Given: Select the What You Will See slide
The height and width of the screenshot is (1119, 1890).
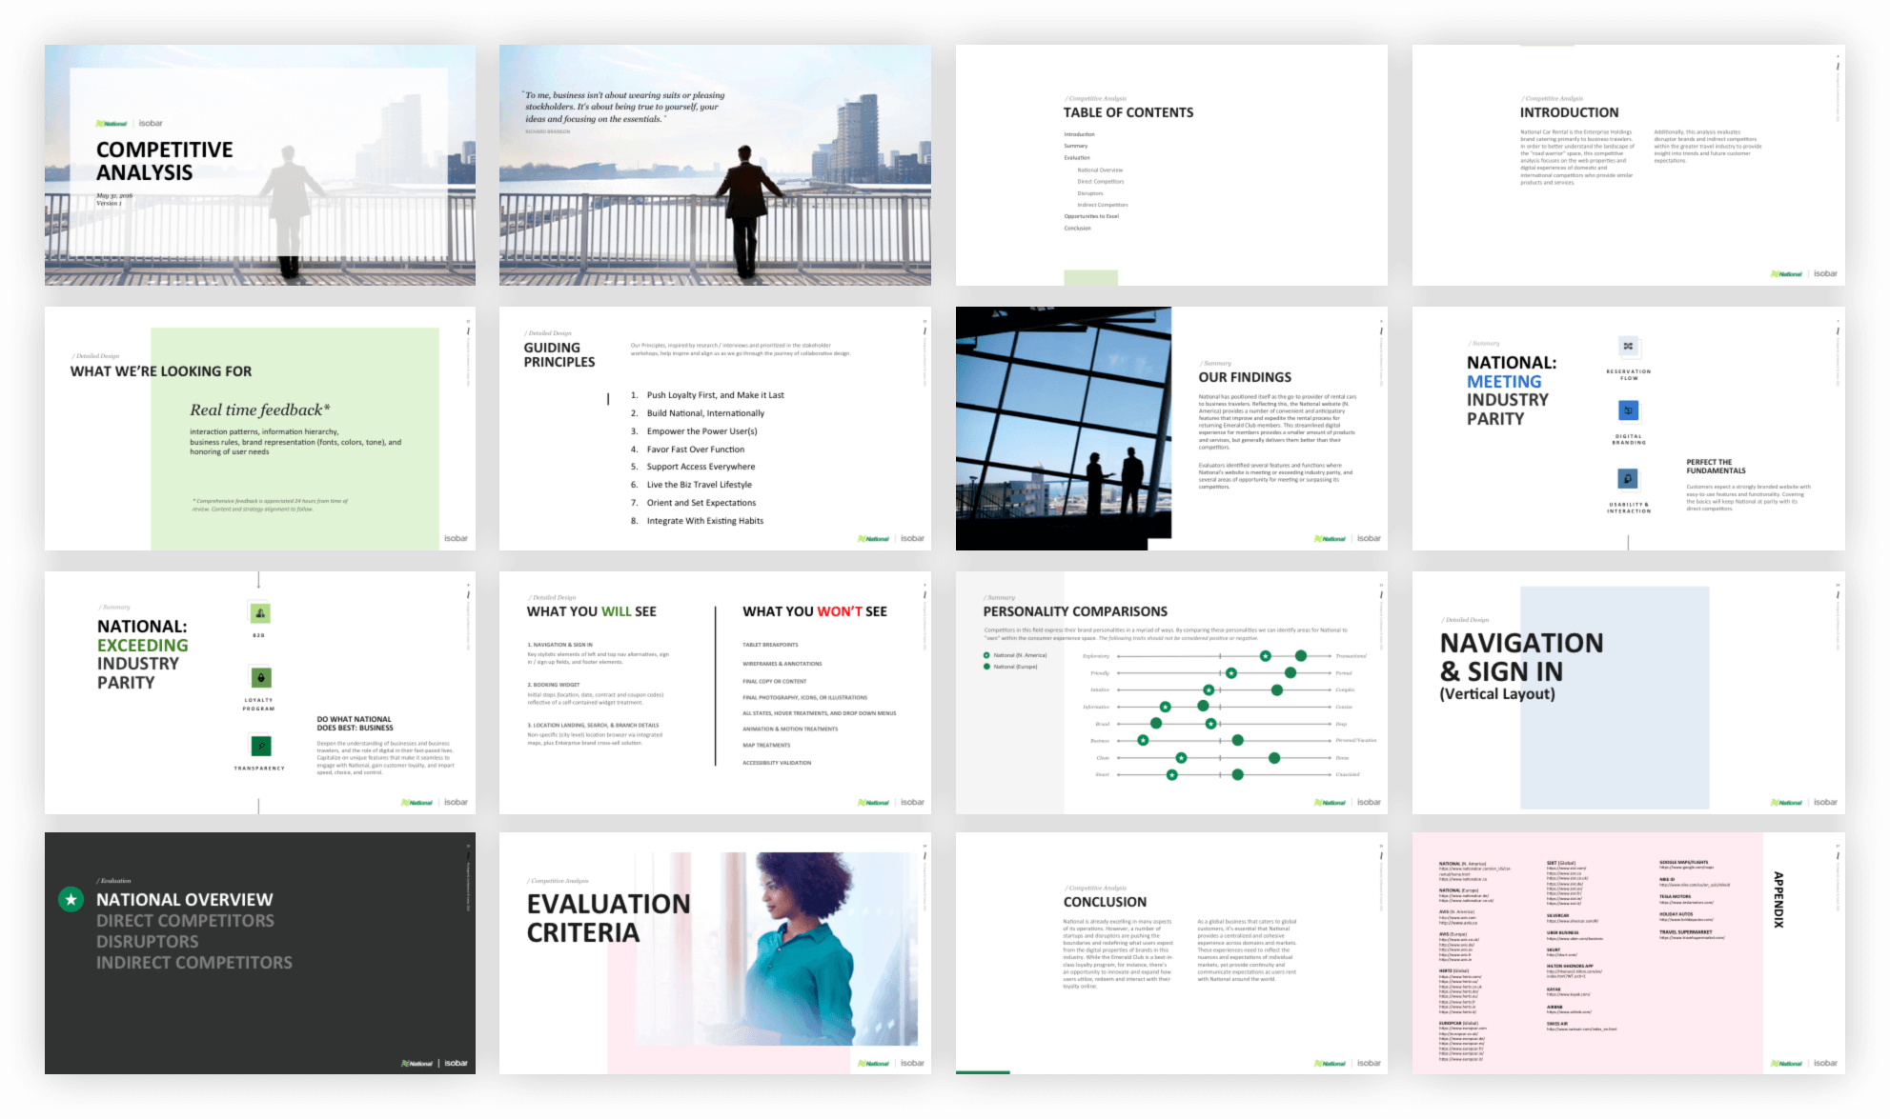Looking at the screenshot, I should click(715, 692).
